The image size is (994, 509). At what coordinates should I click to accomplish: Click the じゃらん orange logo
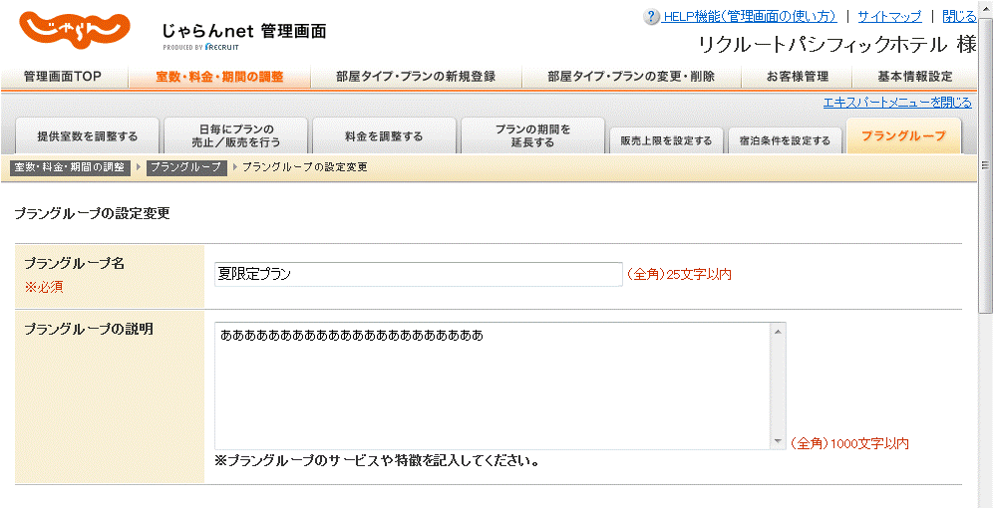tap(74, 31)
